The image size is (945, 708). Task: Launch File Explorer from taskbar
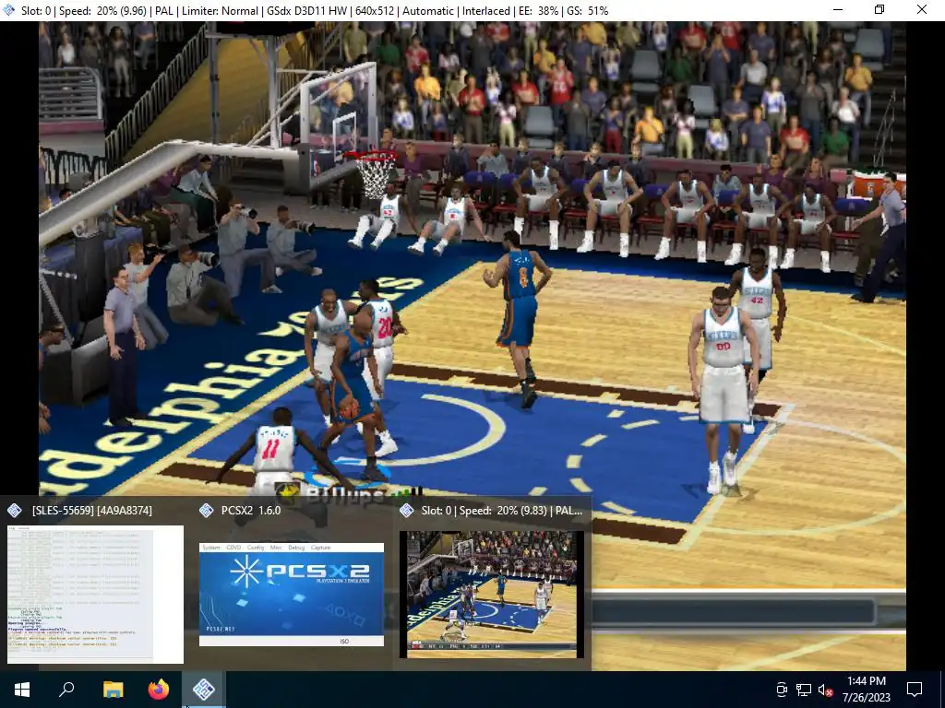(113, 690)
